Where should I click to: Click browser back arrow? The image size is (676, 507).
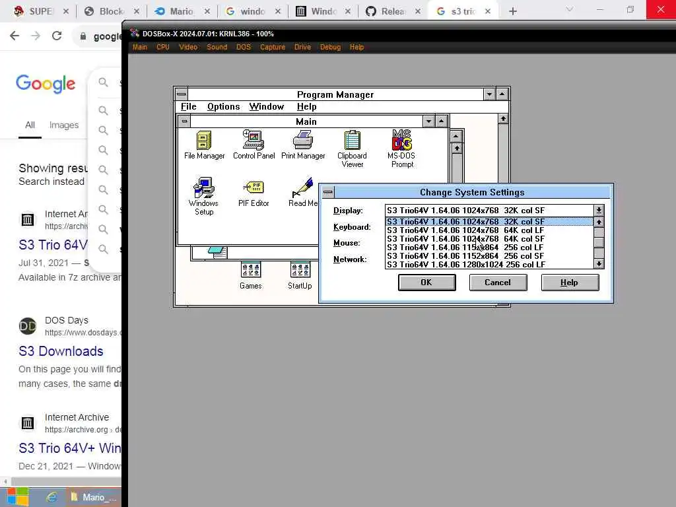click(15, 36)
